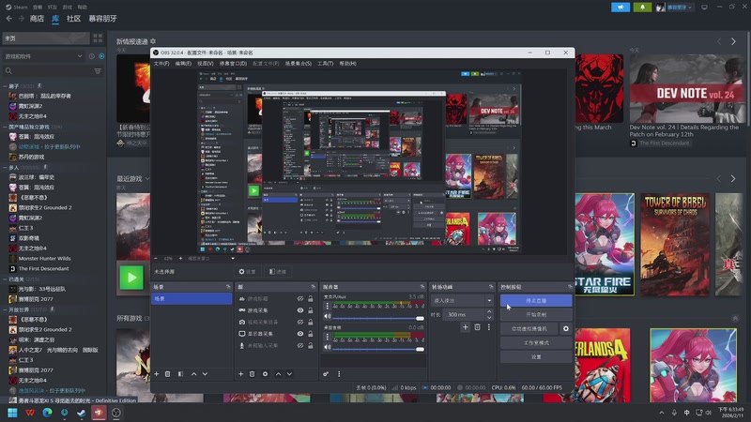751x422 pixels.
Task: Open virtual camera settings gear
Action: coord(566,329)
